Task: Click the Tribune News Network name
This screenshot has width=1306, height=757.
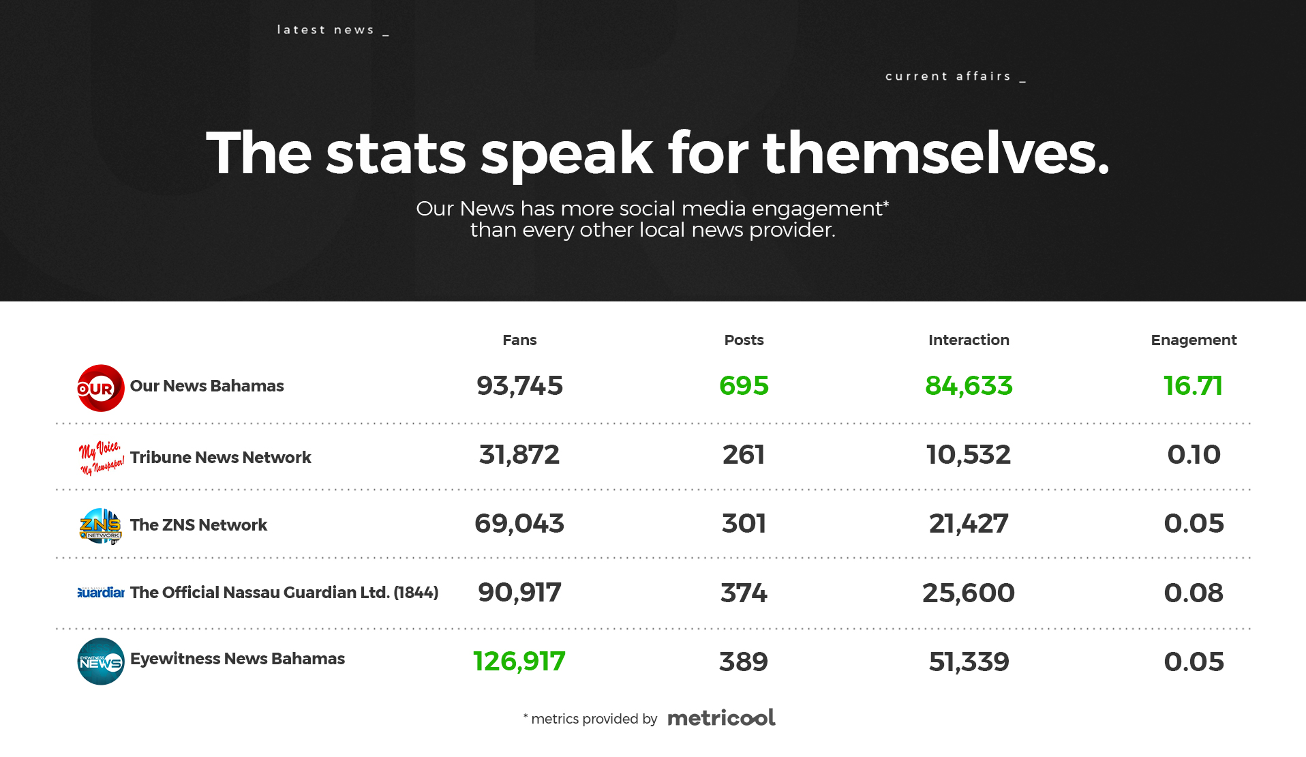Action: [x=220, y=458]
